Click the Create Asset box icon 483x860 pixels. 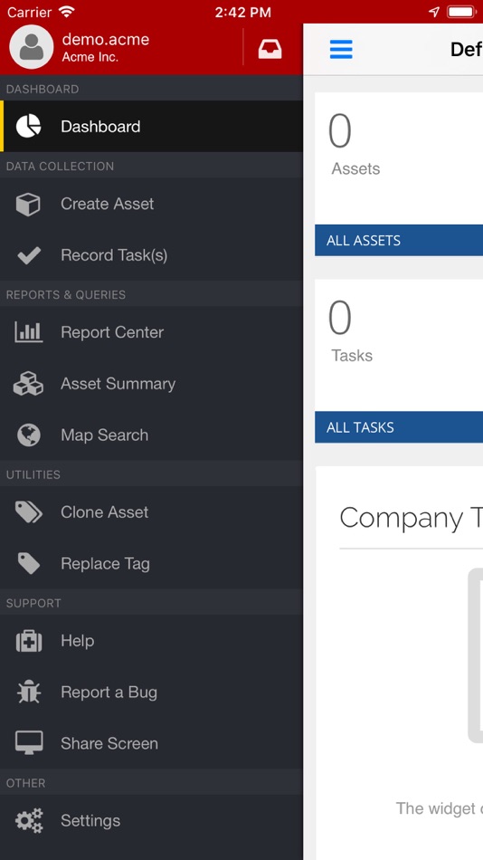click(x=28, y=204)
